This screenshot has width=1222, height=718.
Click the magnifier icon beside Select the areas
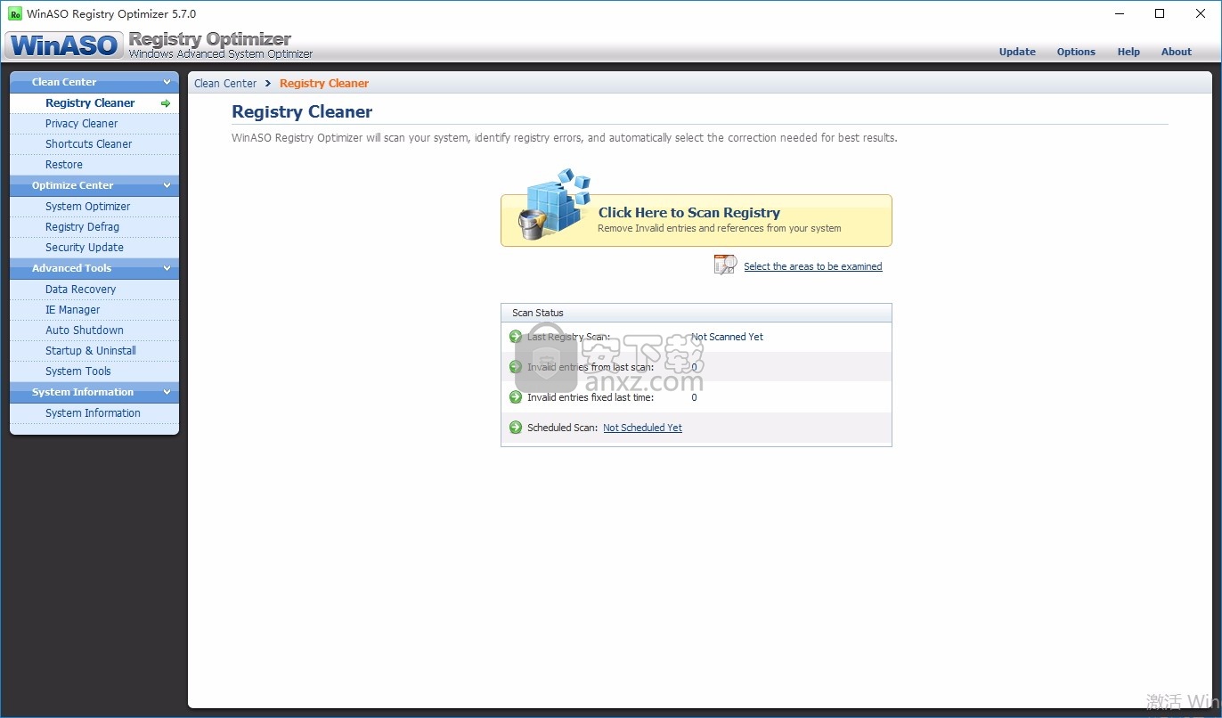[725, 265]
